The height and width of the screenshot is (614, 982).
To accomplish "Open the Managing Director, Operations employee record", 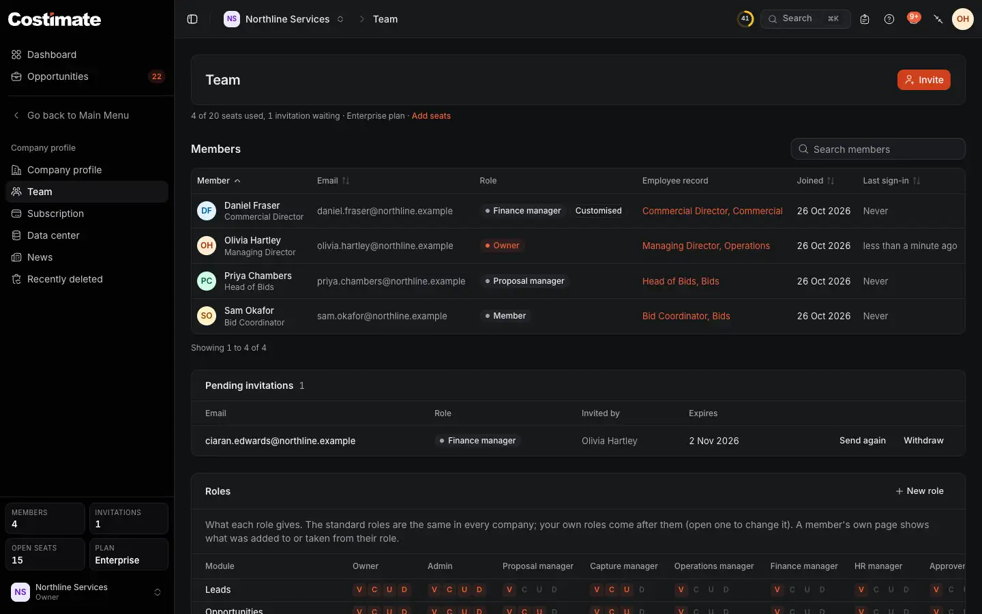I will (706, 246).
